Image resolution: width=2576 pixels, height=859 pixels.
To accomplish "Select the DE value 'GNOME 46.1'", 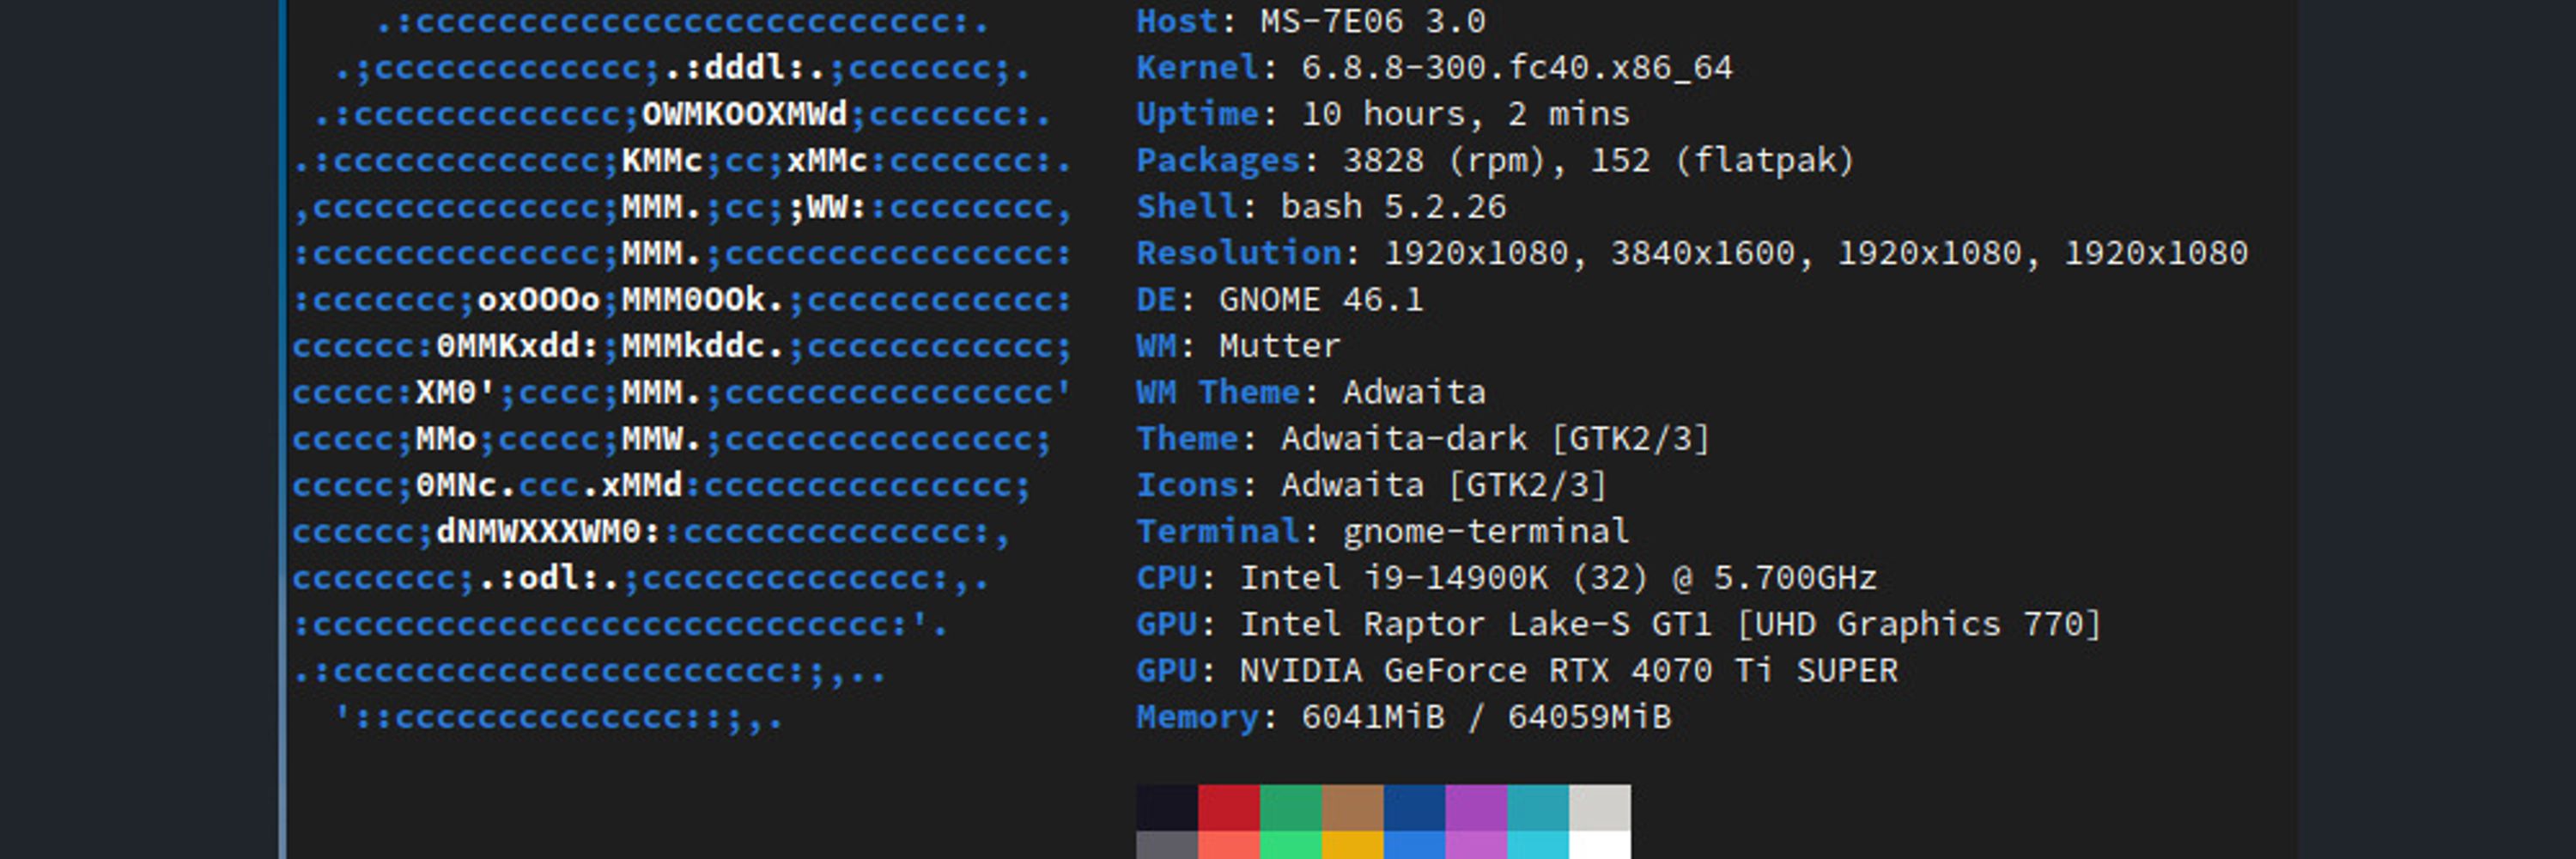I will tap(1321, 299).
